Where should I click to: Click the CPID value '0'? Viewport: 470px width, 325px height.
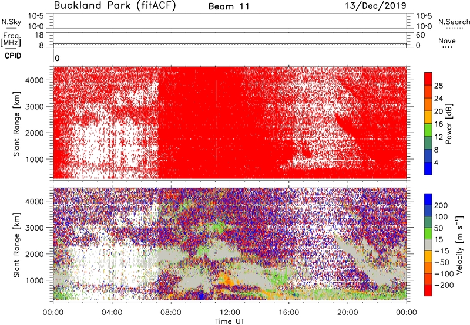pos(57,58)
